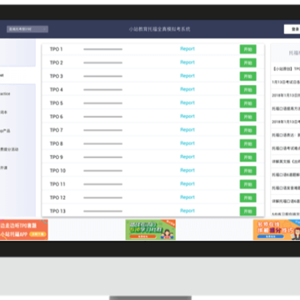Click the orange 小站托福APP banner
This screenshot has width=300, height=300.
[24, 230]
